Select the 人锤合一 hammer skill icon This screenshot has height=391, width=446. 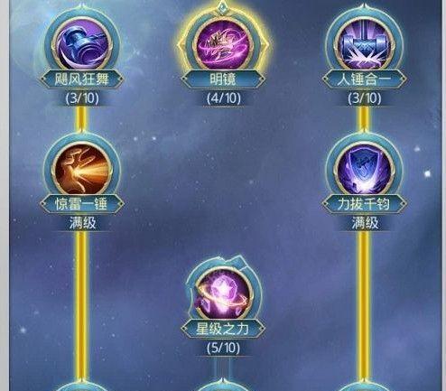pos(364,44)
